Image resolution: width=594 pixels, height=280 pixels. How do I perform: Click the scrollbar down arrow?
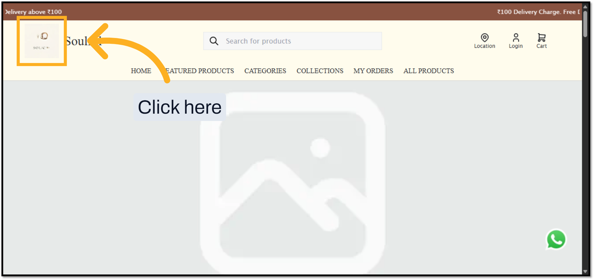tap(585, 271)
